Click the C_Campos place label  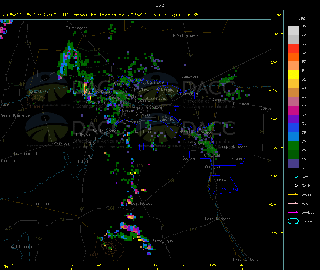point(241,104)
